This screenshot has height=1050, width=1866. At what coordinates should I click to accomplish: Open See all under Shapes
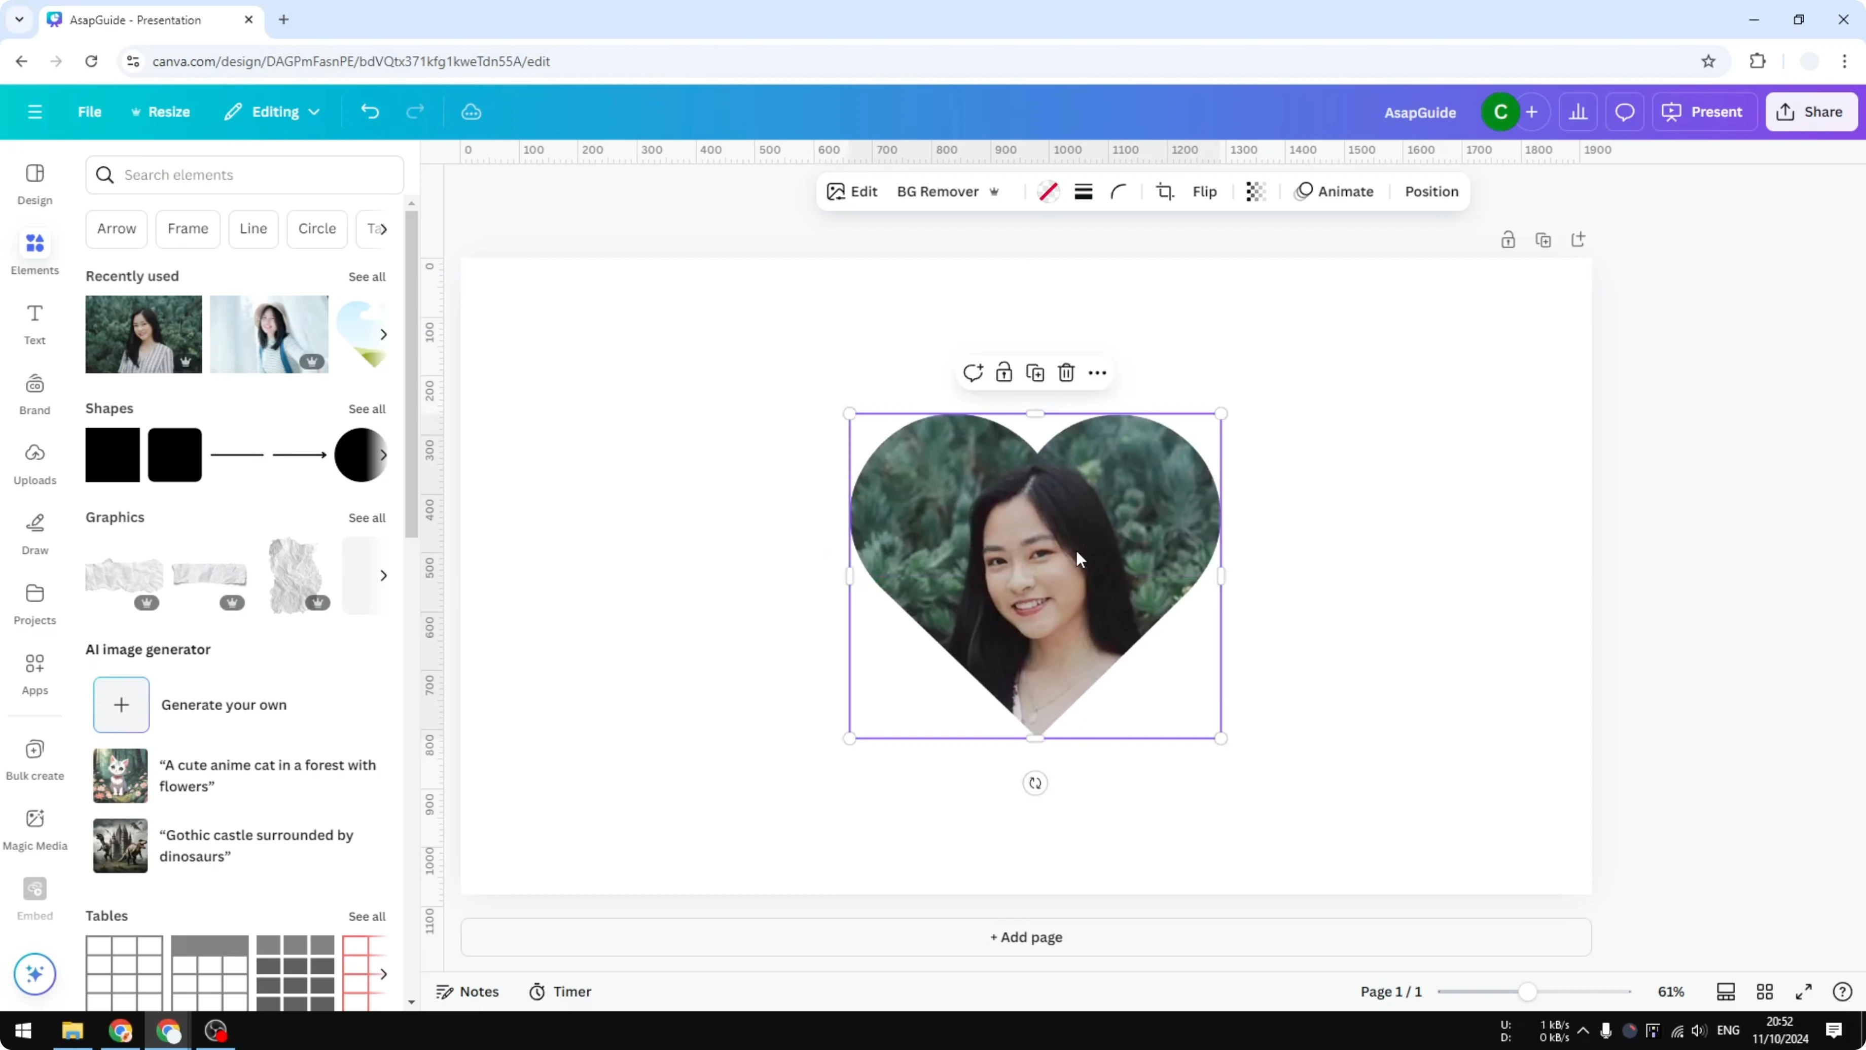[x=367, y=409]
